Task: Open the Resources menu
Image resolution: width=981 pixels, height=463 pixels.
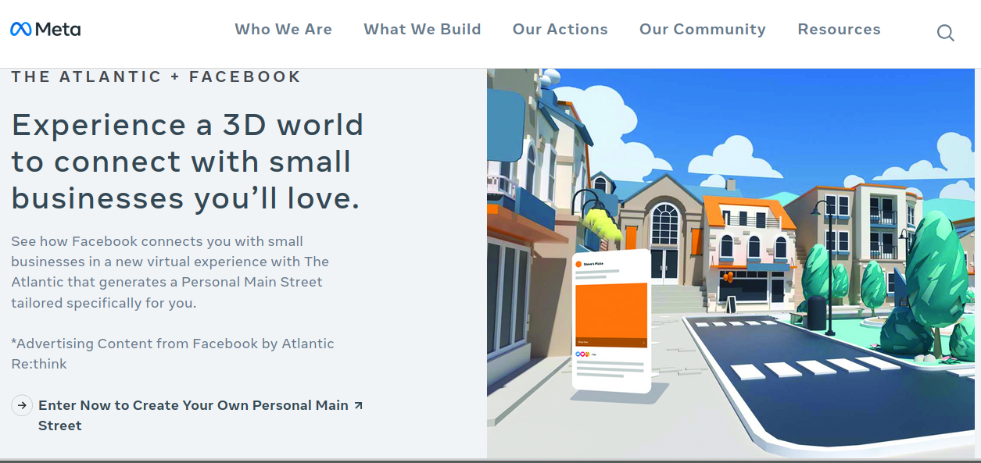Action: click(x=839, y=30)
